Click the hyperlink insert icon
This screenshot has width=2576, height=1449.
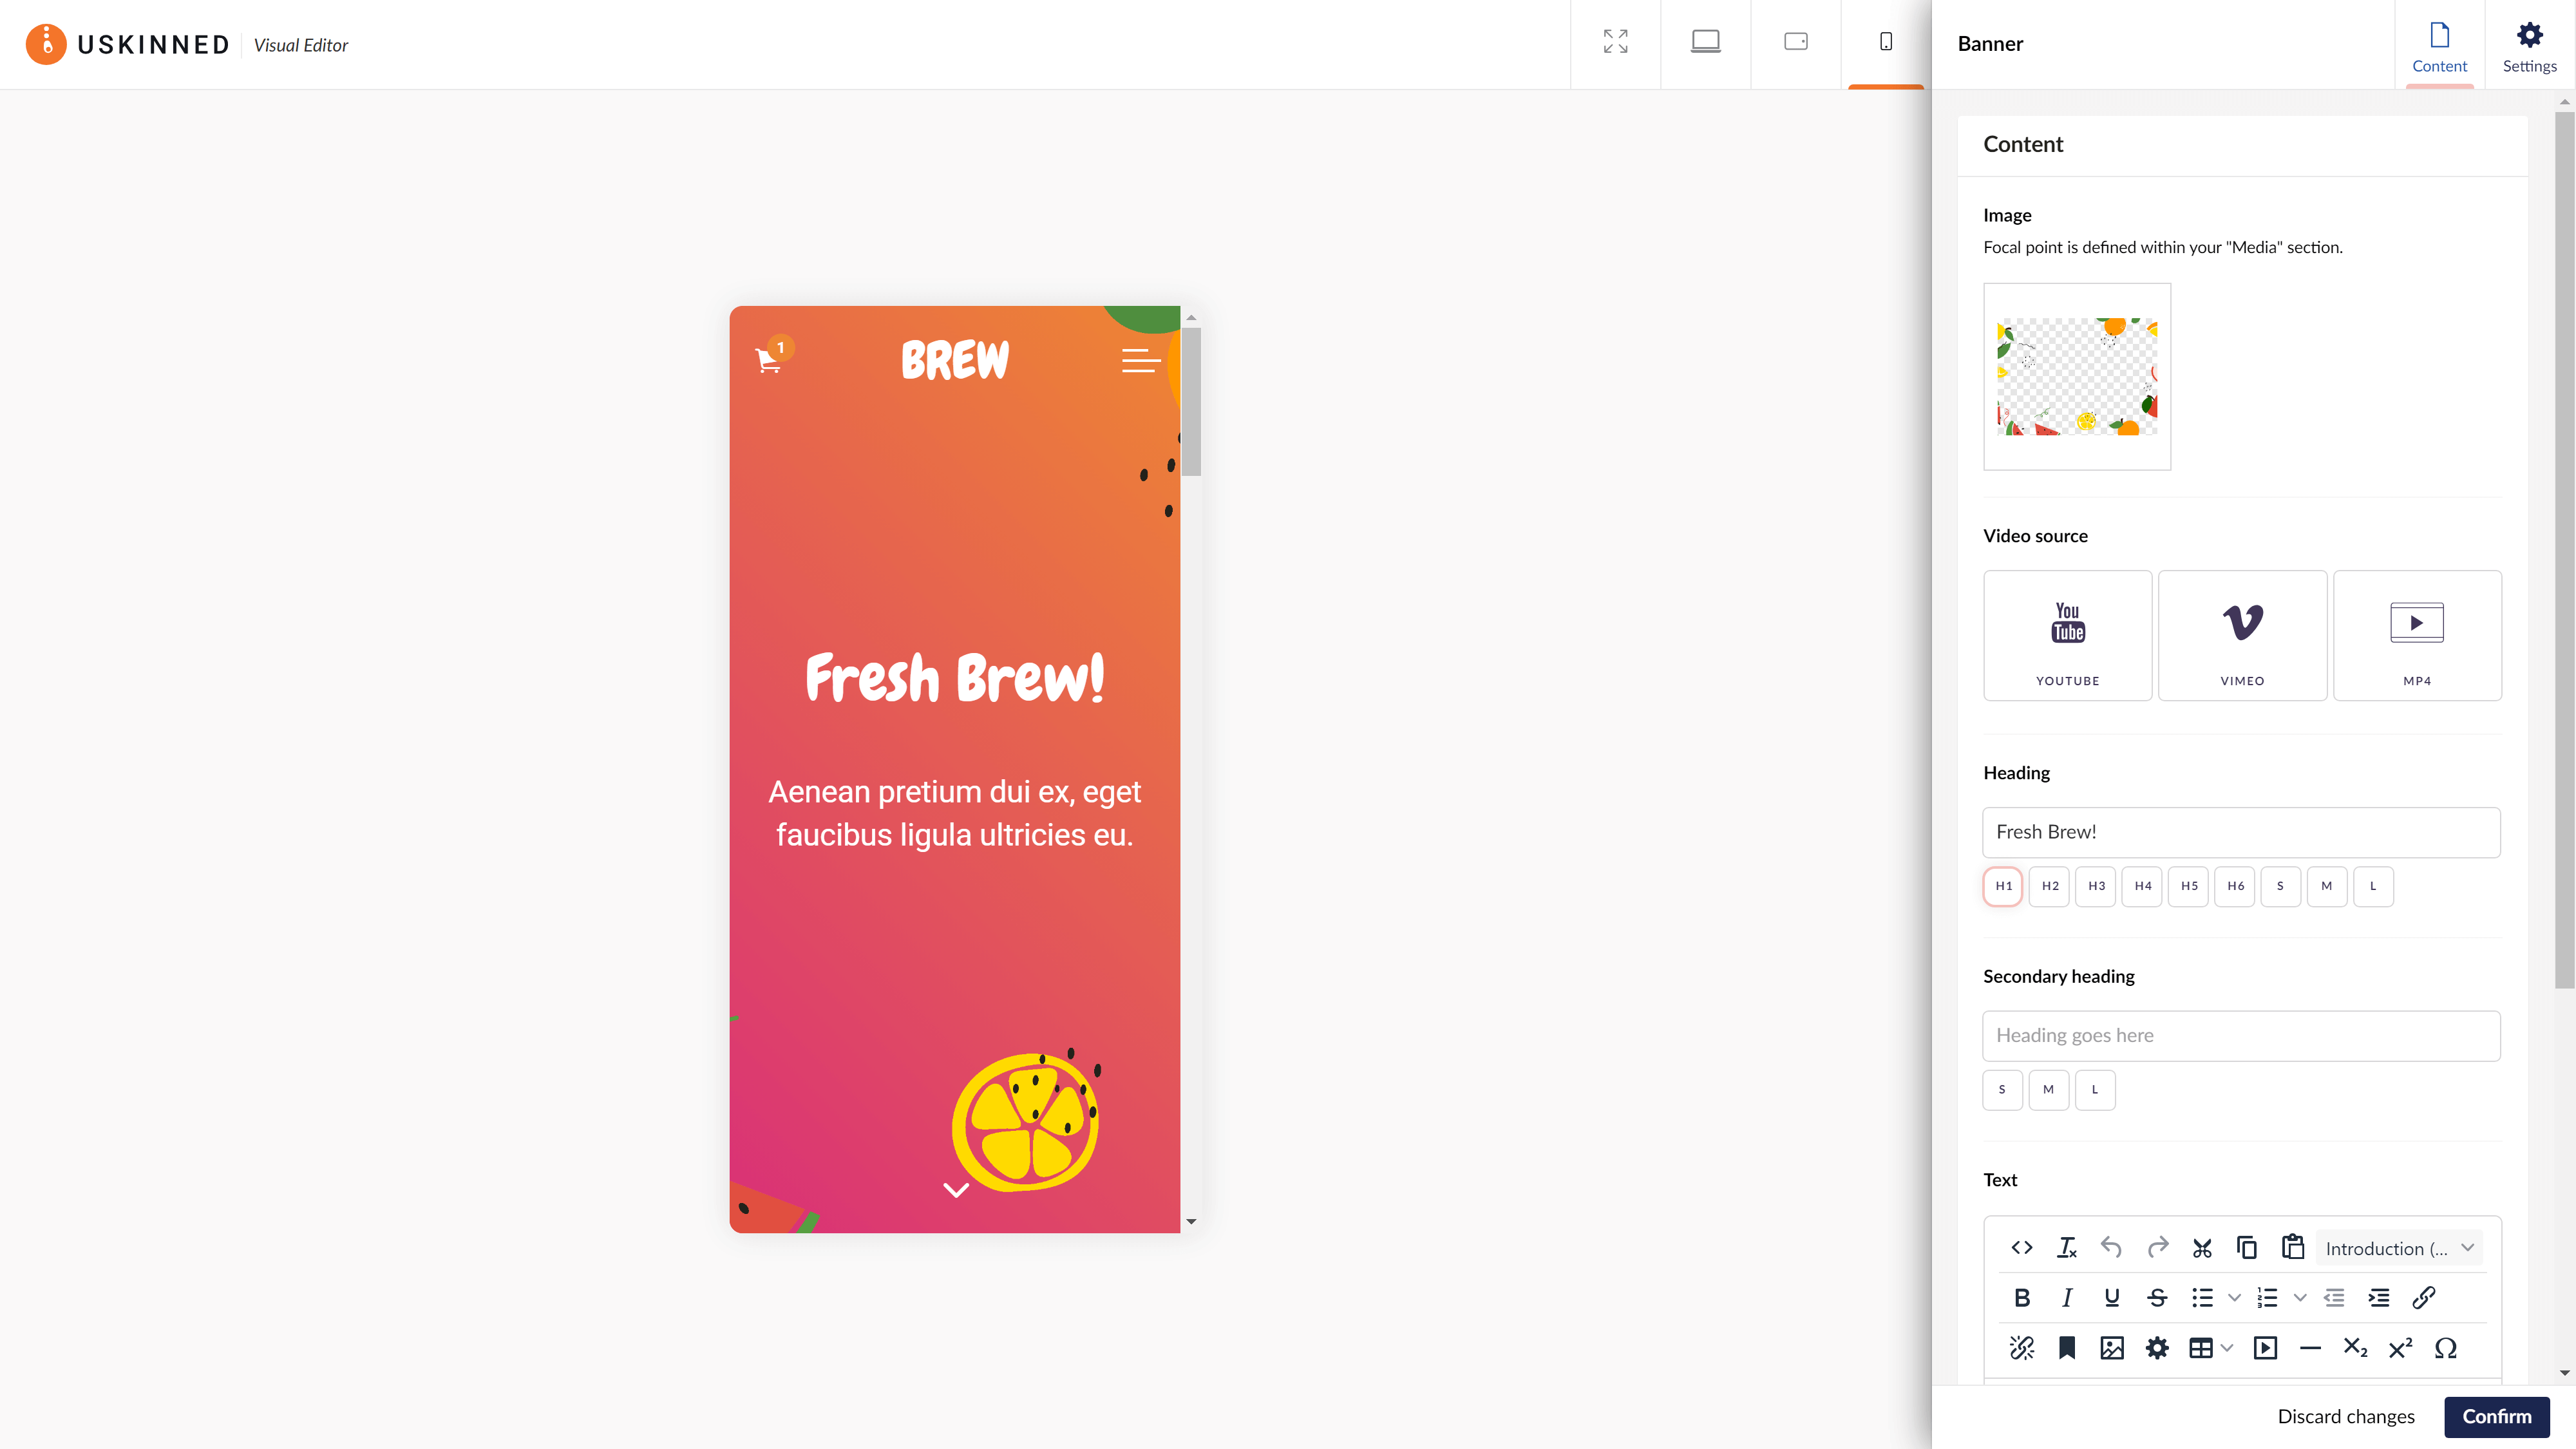click(2424, 1297)
